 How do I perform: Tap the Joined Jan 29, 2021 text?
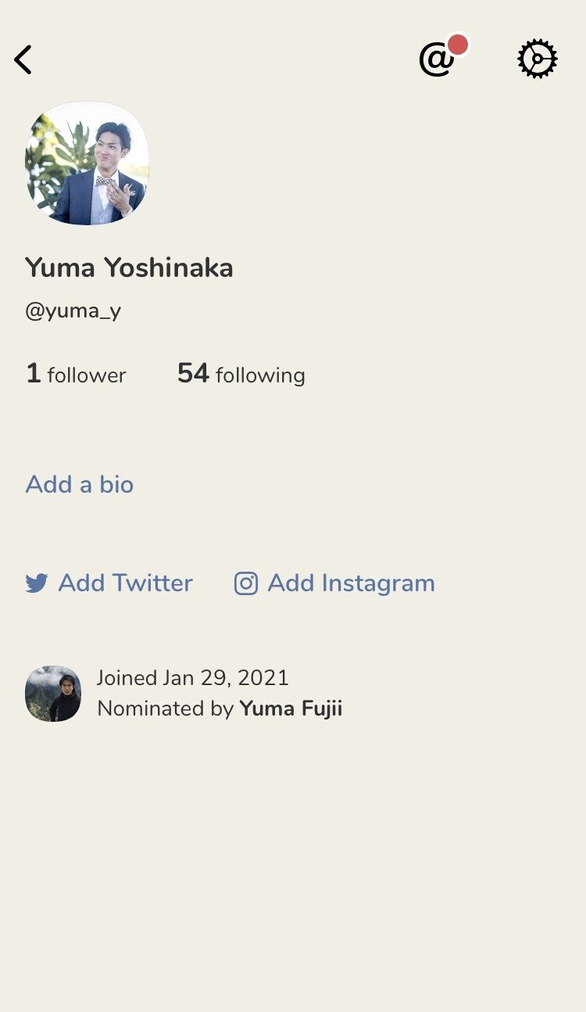pyautogui.click(x=193, y=678)
